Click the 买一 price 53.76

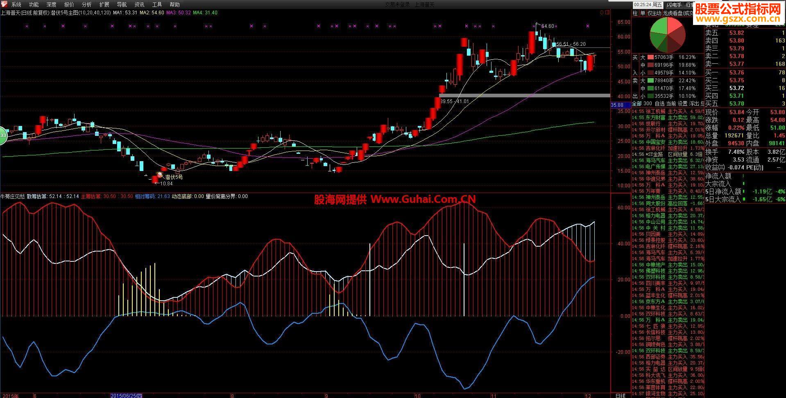click(x=736, y=72)
